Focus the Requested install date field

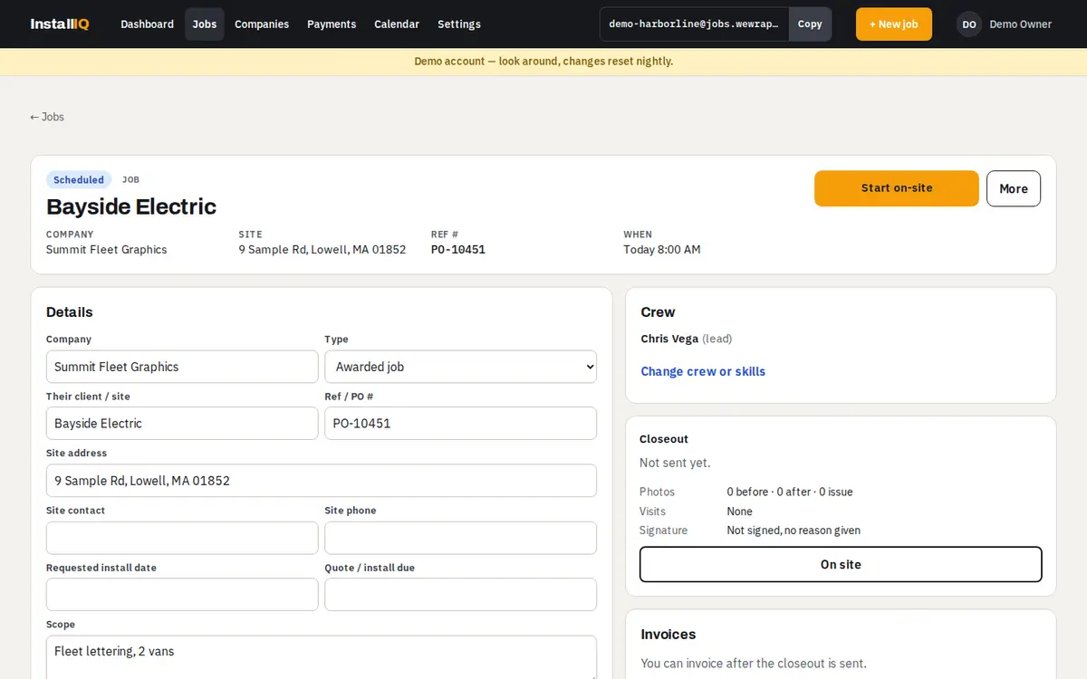point(182,595)
